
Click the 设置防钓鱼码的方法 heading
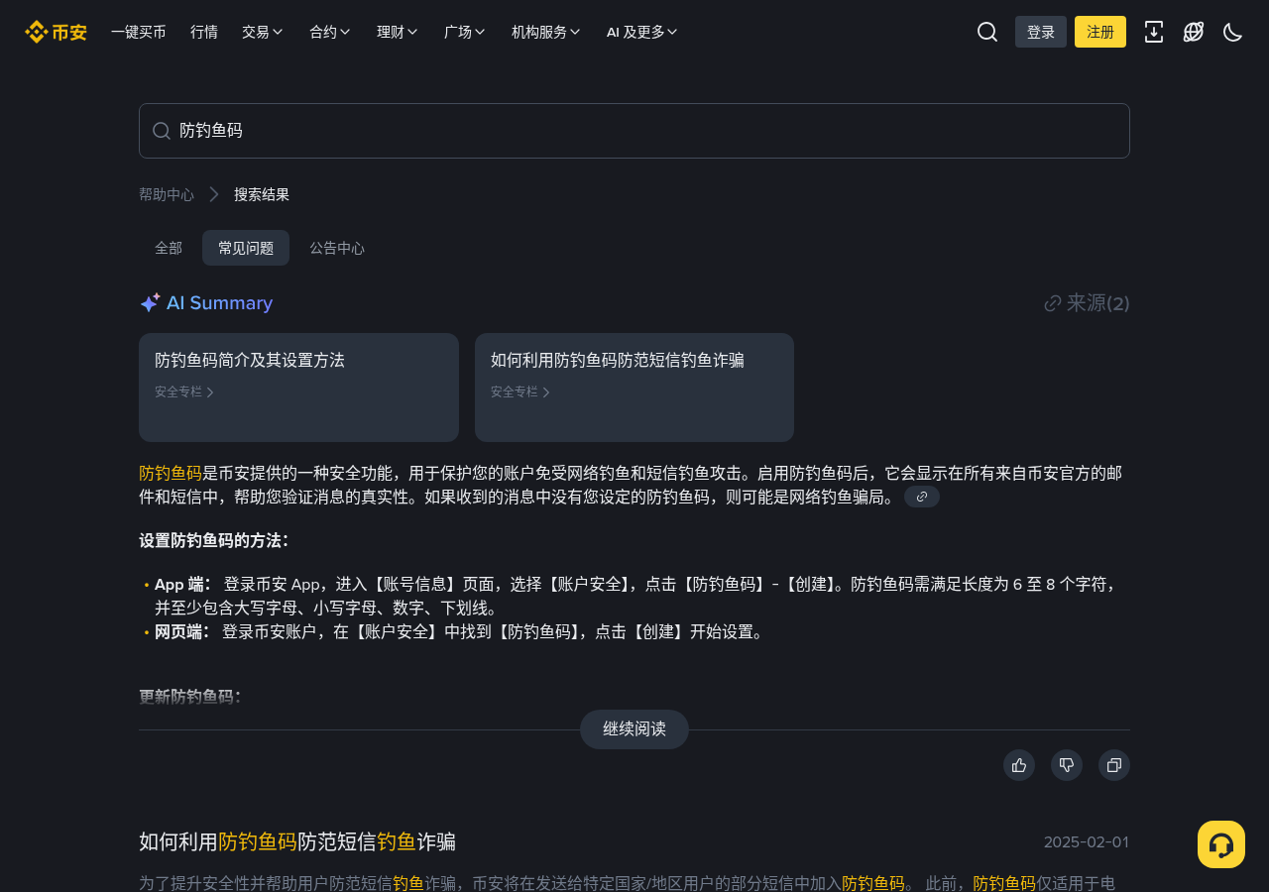coord(214,540)
